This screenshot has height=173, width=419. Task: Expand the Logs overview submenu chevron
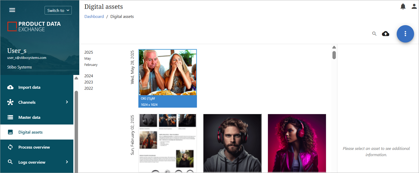click(67, 162)
